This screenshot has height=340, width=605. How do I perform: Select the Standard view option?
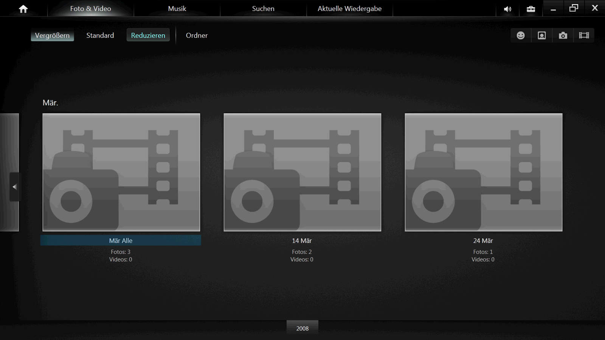[x=100, y=35]
